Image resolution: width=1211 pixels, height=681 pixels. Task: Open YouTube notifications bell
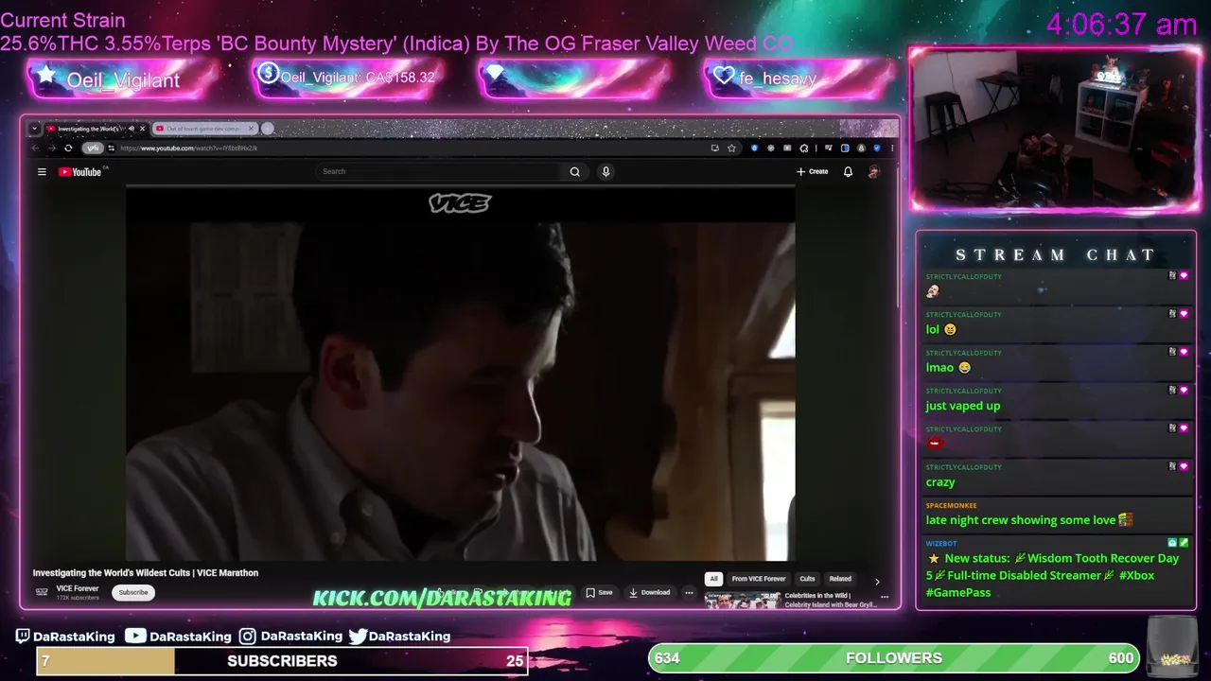click(848, 171)
